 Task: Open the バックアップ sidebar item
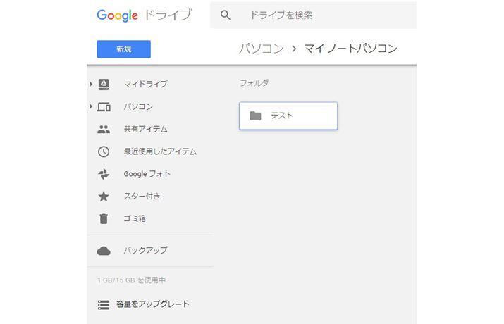(145, 251)
